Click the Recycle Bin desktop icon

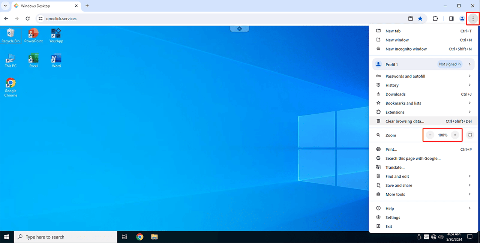click(x=10, y=35)
